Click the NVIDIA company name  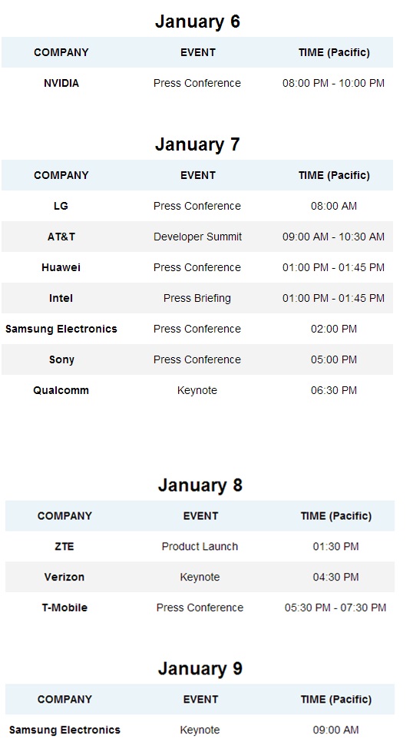click(61, 83)
